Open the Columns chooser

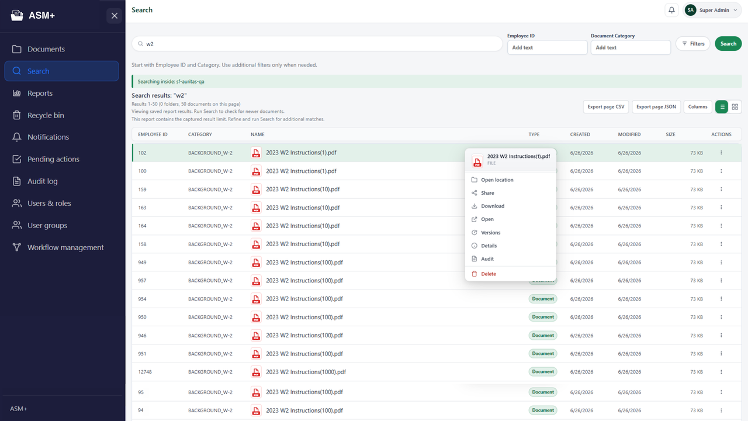(x=698, y=107)
